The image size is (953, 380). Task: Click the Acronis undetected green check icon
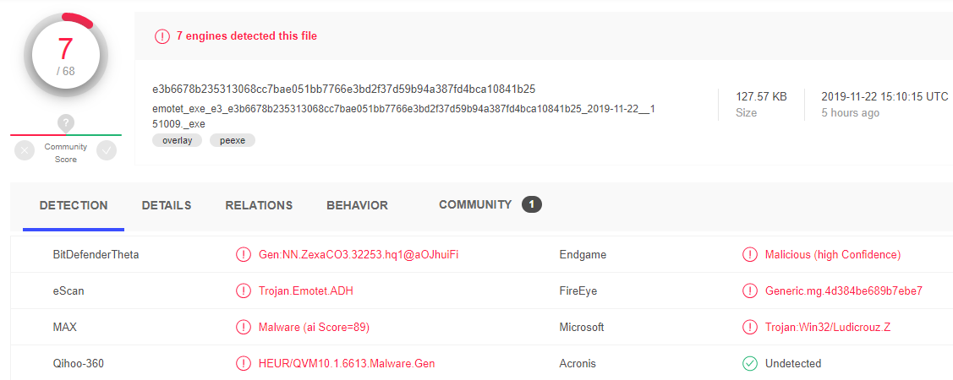click(749, 364)
